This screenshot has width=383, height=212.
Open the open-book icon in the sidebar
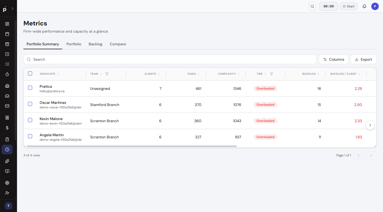pos(7,171)
